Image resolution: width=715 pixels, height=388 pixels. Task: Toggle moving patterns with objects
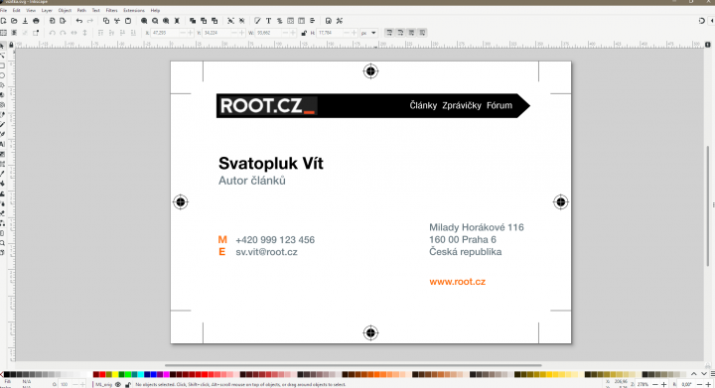(422, 33)
